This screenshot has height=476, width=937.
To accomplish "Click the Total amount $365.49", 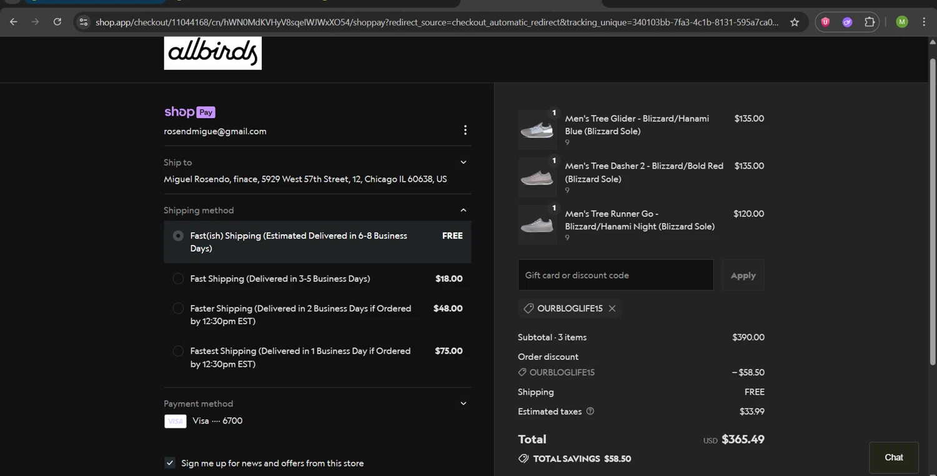I will (743, 439).
